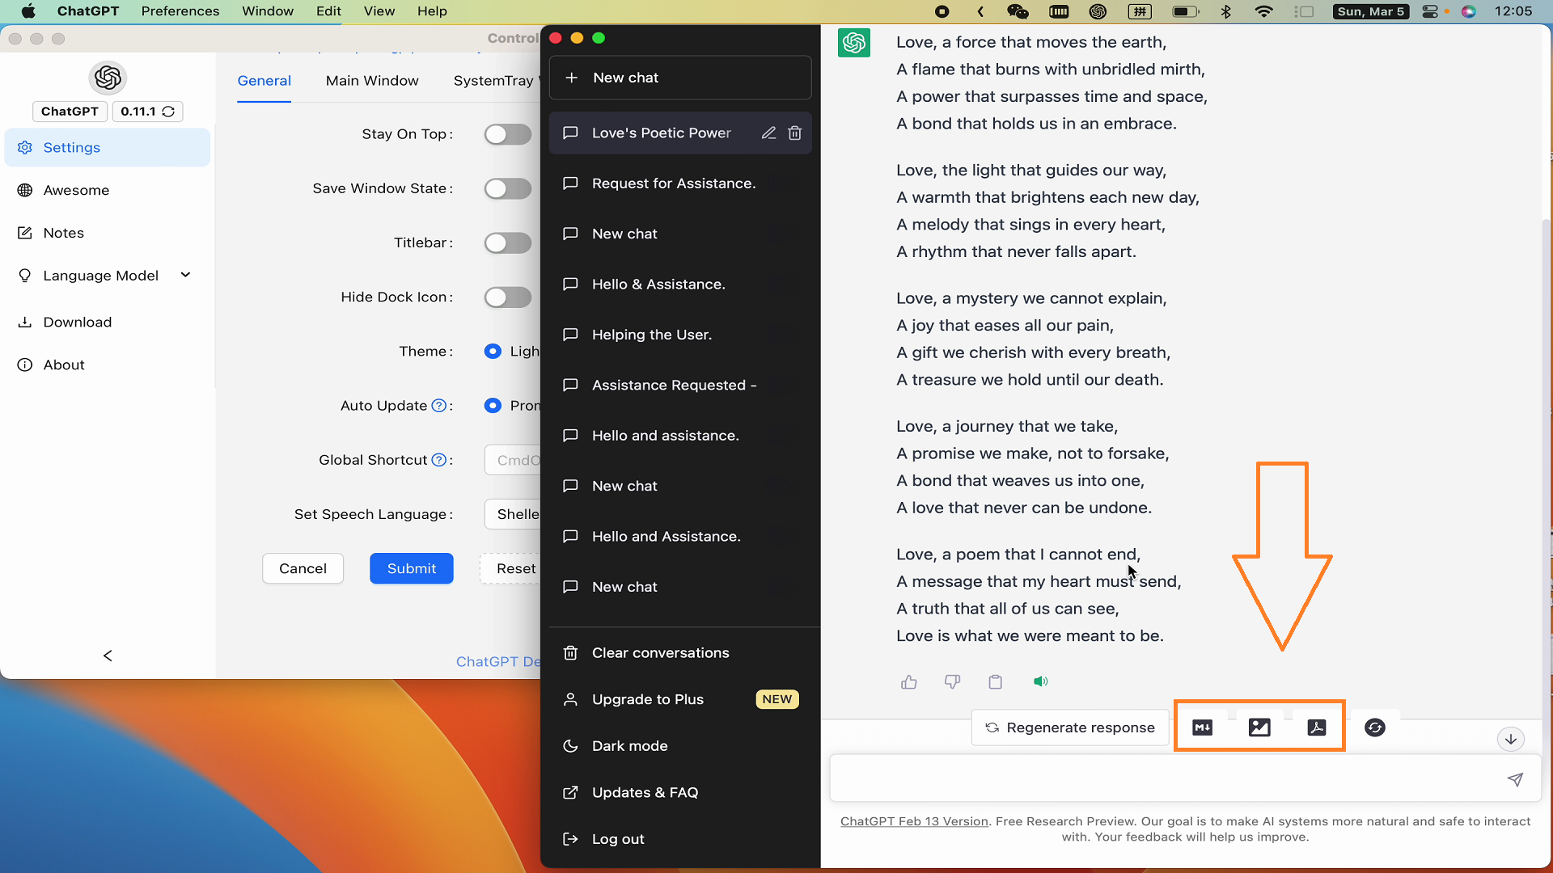Open the Preferences menu in menu bar

tap(180, 11)
